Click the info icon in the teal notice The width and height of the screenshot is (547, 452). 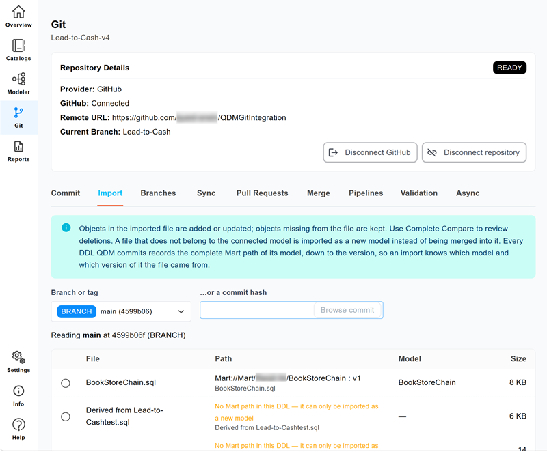point(66,228)
